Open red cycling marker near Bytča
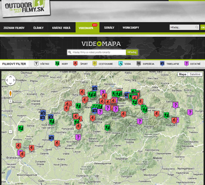 82,92
